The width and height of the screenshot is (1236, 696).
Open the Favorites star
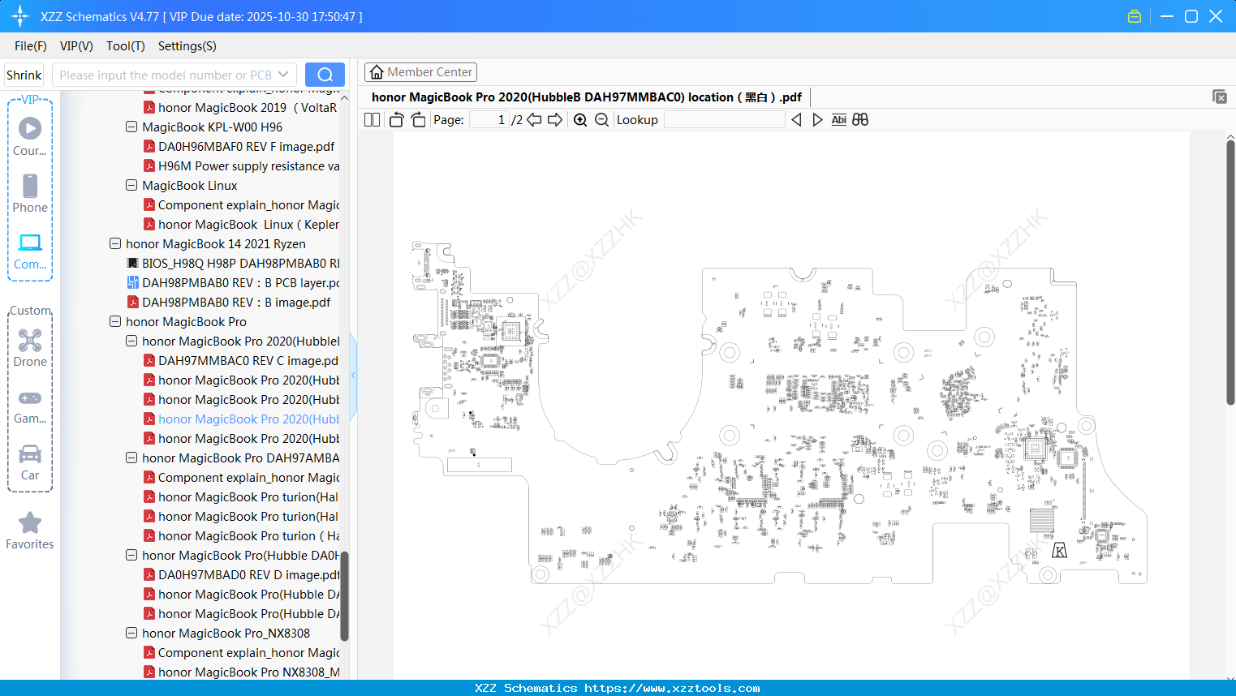(30, 531)
